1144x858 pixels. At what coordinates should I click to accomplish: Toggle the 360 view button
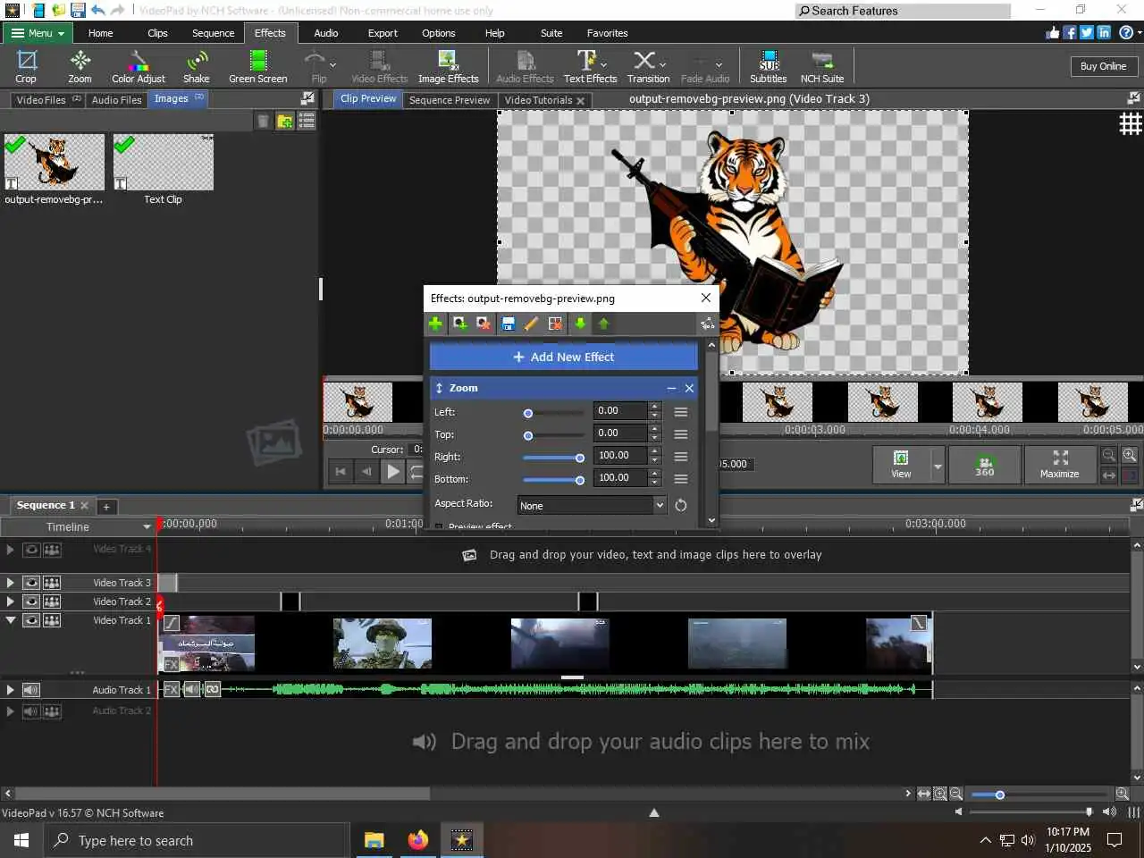pos(984,465)
